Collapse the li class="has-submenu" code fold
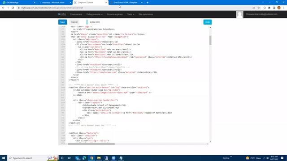This screenshot has height=161, width=287. 65,44
